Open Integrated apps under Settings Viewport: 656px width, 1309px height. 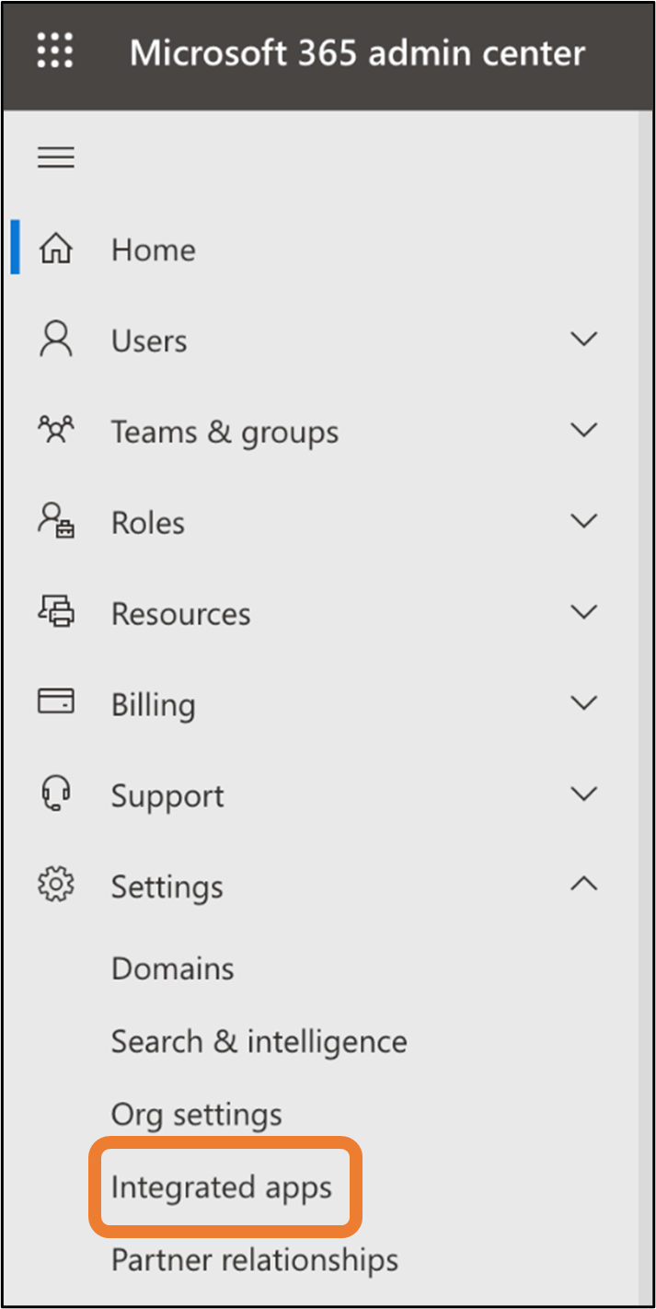point(222,1187)
